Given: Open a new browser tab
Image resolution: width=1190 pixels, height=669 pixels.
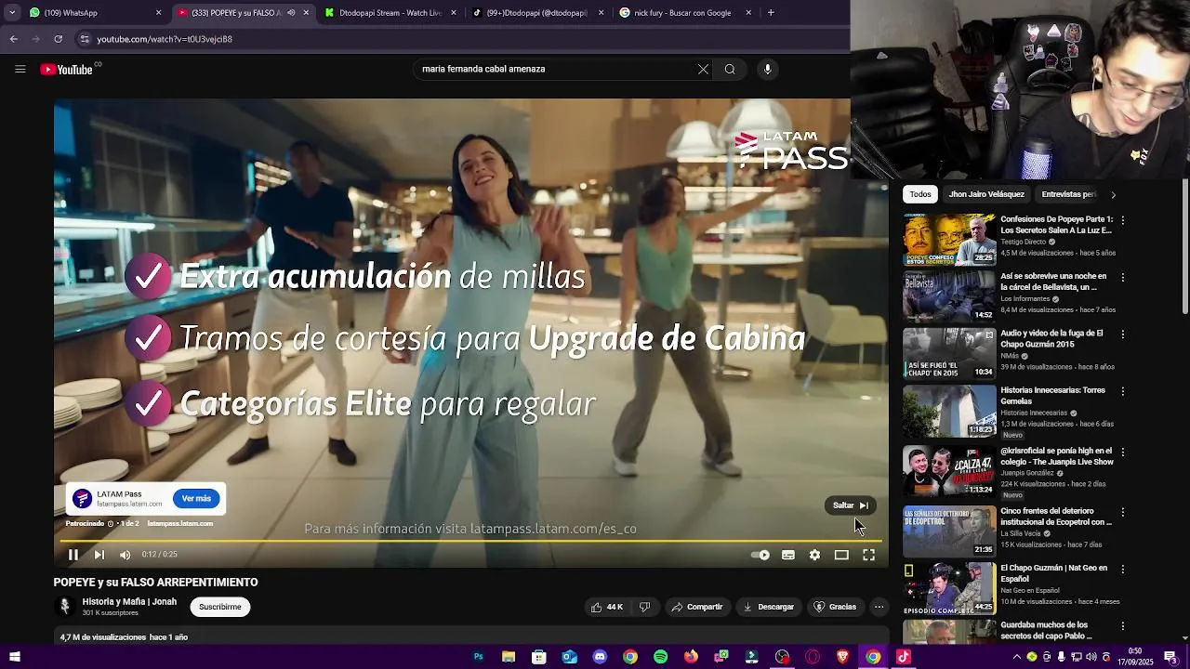Looking at the screenshot, I should click(x=771, y=13).
